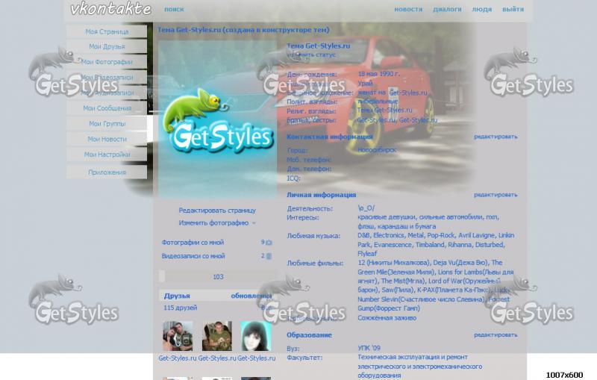Click Редактировать страницу link
The height and width of the screenshot is (380, 597).
coord(217,211)
